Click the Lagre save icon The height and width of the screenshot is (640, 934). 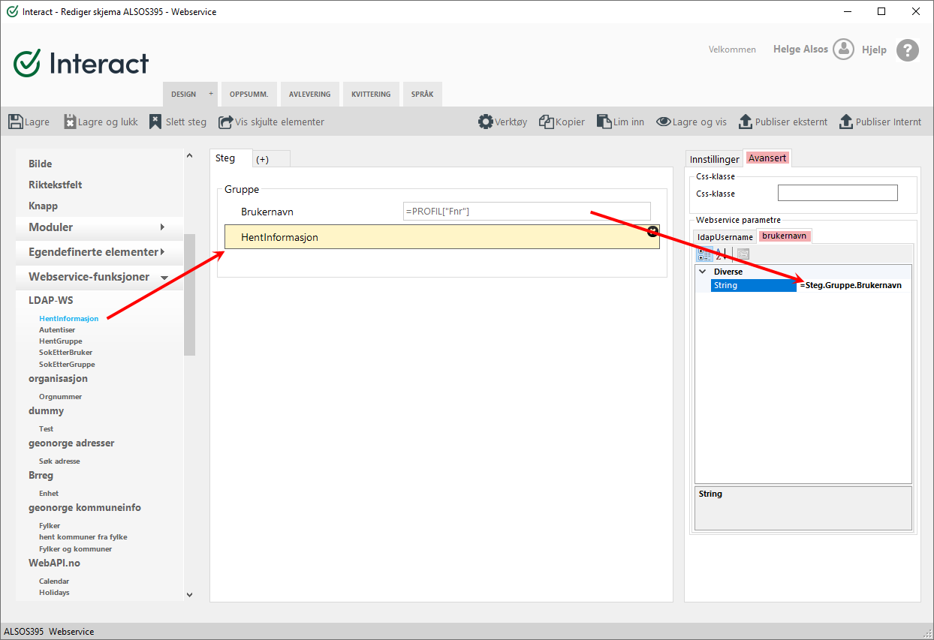pos(16,122)
